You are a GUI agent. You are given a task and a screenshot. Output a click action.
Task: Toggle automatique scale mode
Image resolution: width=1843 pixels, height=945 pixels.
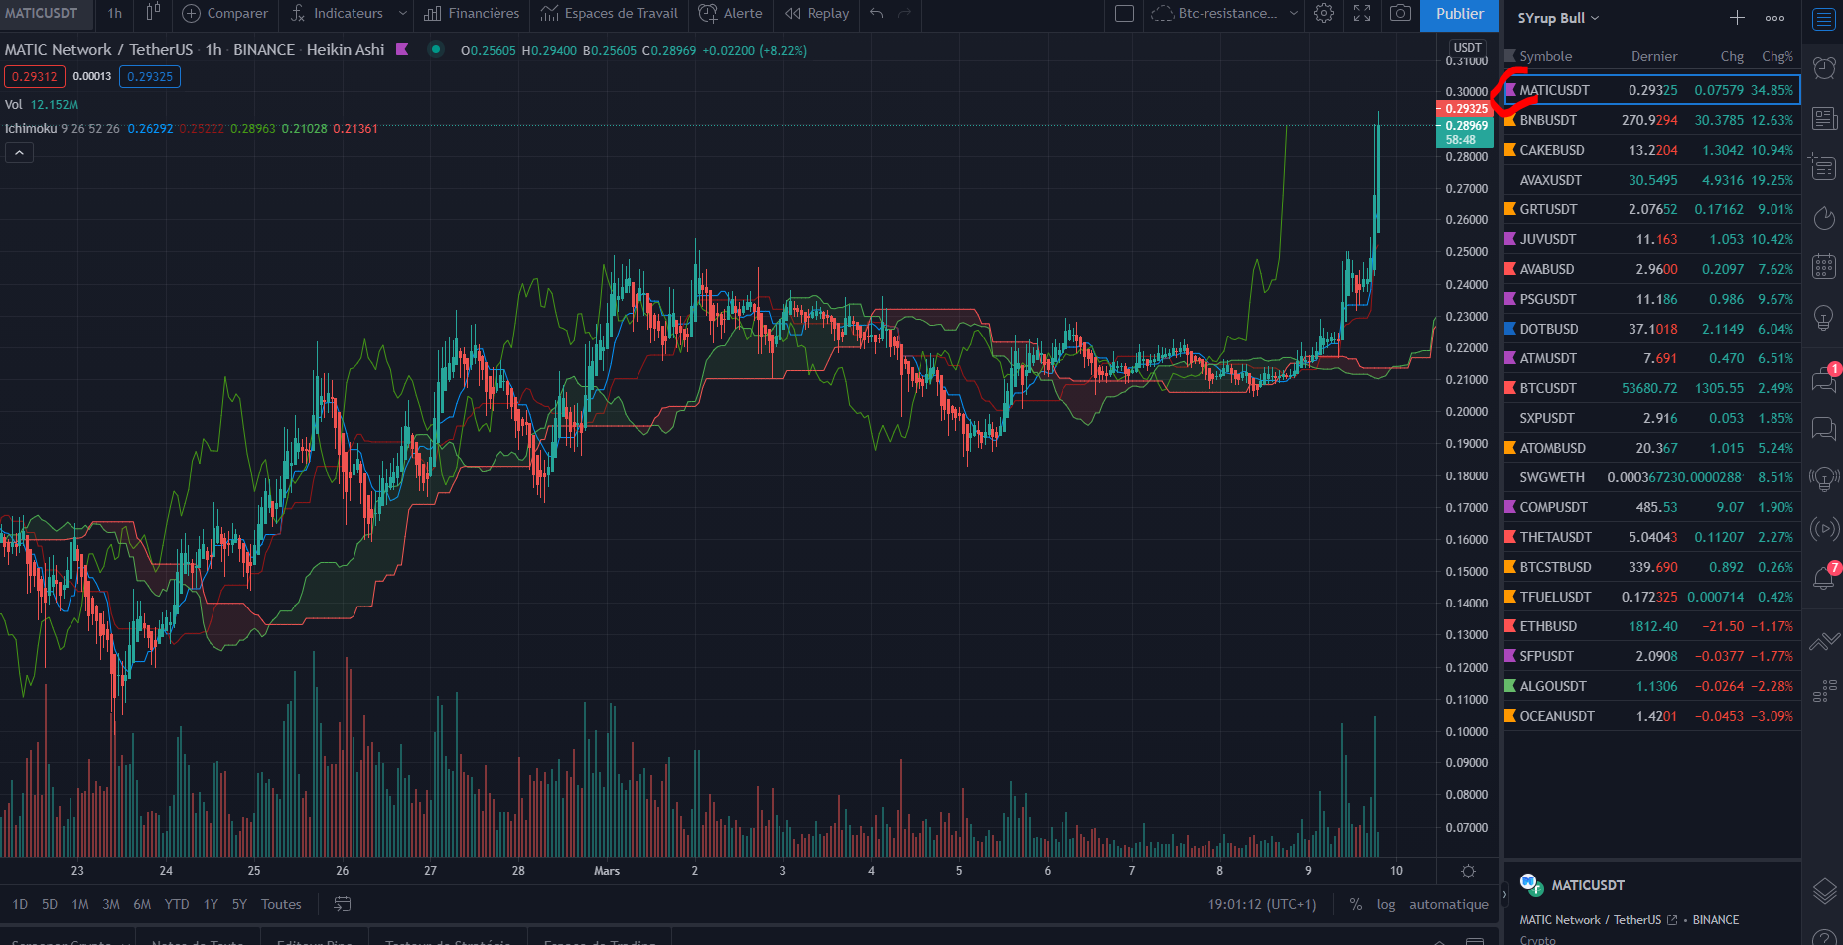pyautogui.click(x=1449, y=904)
